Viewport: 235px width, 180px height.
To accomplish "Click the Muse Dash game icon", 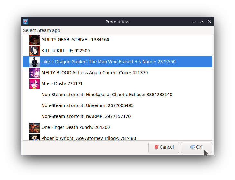I will (34, 84).
